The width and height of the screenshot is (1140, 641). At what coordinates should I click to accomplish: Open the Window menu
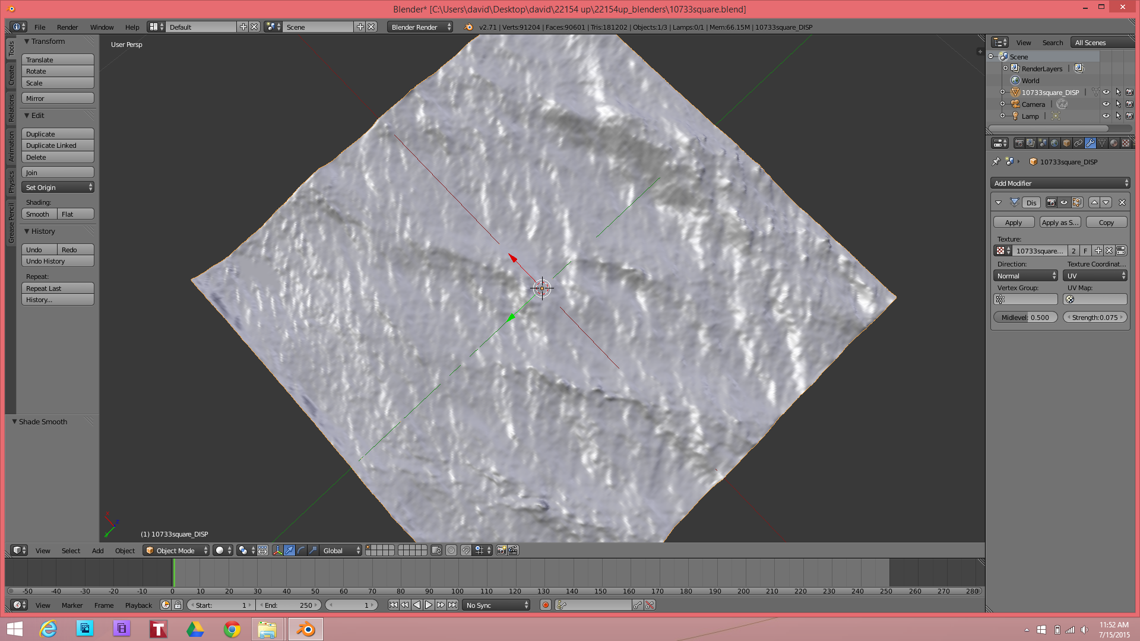[102, 27]
